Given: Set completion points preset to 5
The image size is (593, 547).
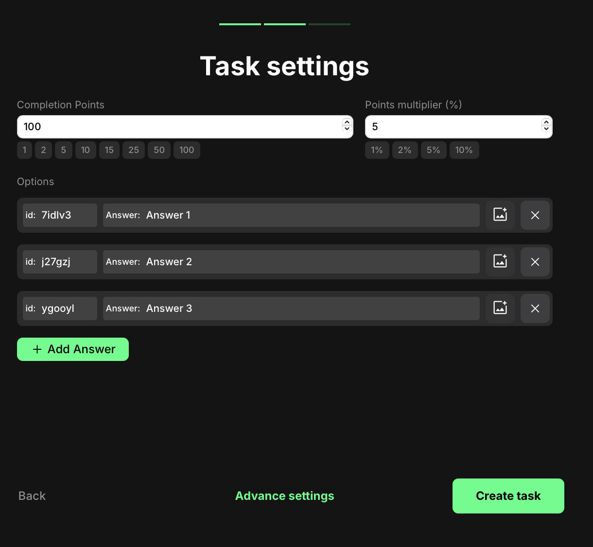Looking at the screenshot, I should point(63,150).
